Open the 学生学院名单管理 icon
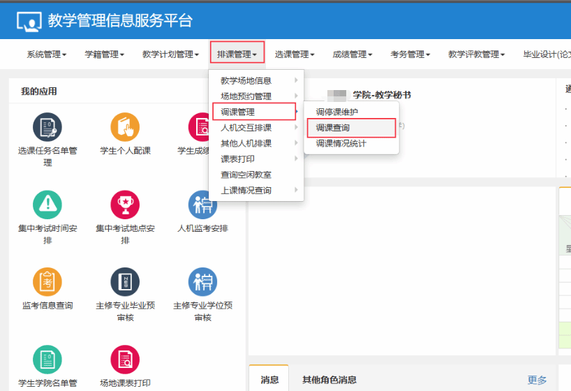The image size is (571, 391). [x=47, y=360]
